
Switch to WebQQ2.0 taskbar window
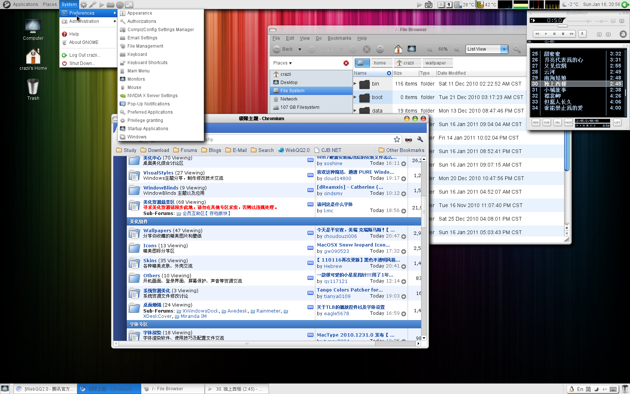[45, 389]
